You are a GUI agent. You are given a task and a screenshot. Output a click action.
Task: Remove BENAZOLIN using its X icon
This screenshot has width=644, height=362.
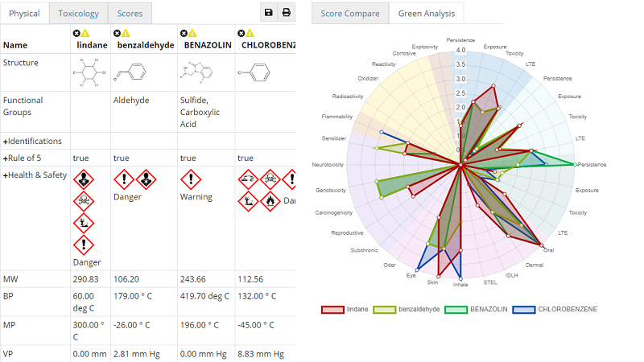click(x=184, y=33)
